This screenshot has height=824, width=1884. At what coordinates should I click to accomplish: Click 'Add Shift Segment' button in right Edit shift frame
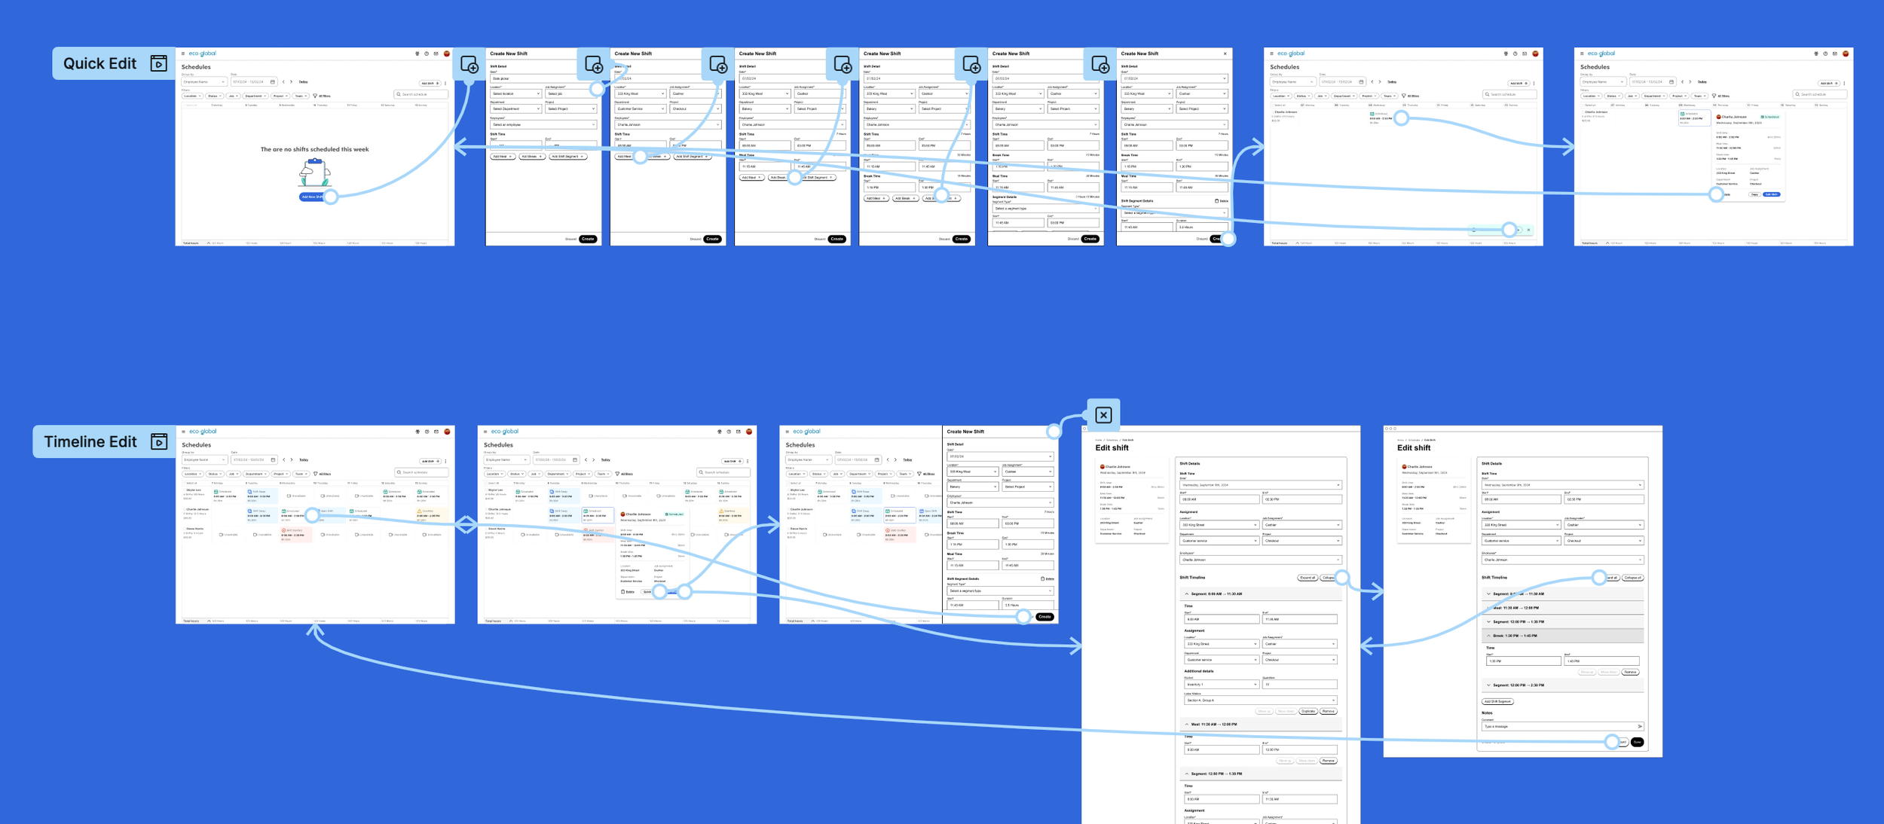(x=1497, y=701)
